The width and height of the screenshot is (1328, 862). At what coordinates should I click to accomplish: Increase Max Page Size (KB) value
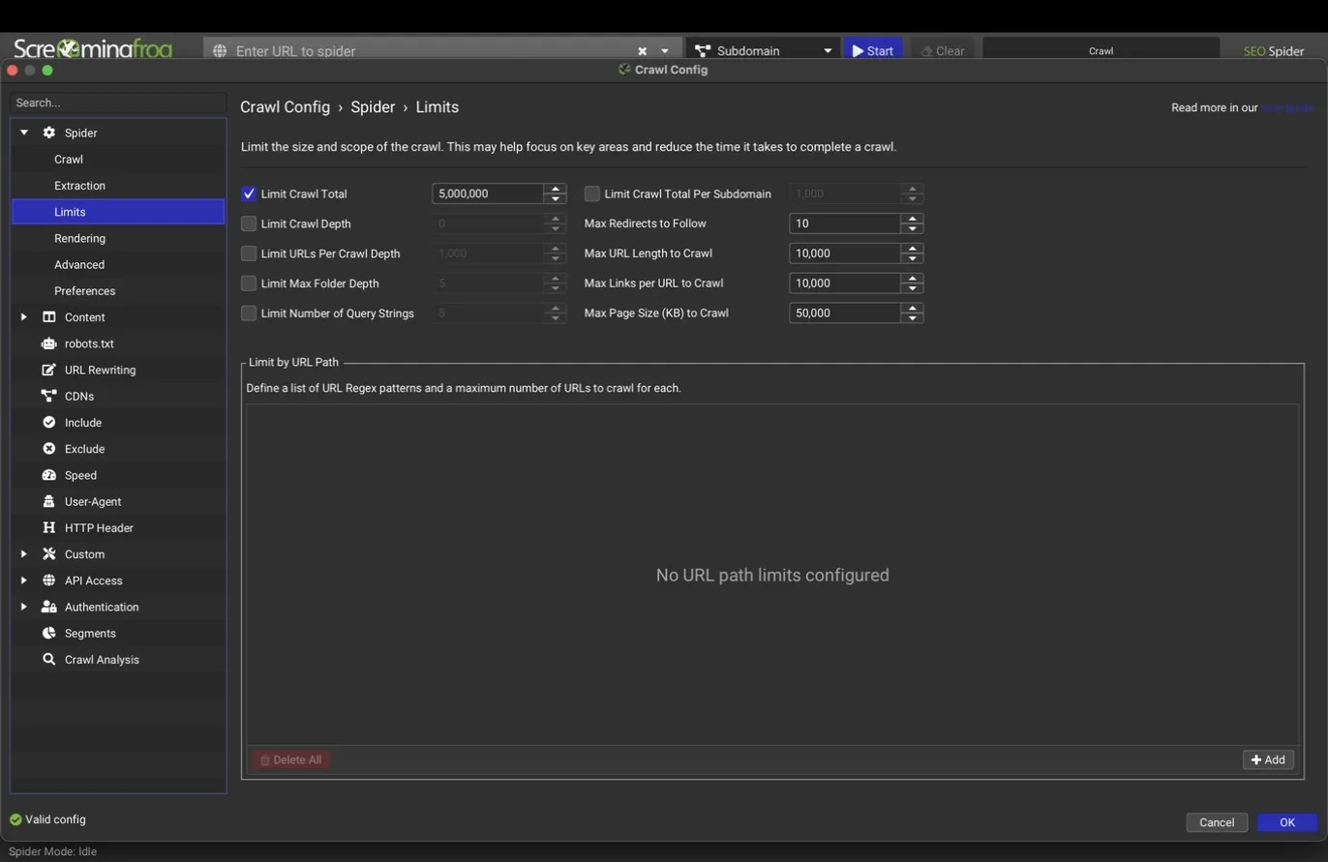click(912, 308)
